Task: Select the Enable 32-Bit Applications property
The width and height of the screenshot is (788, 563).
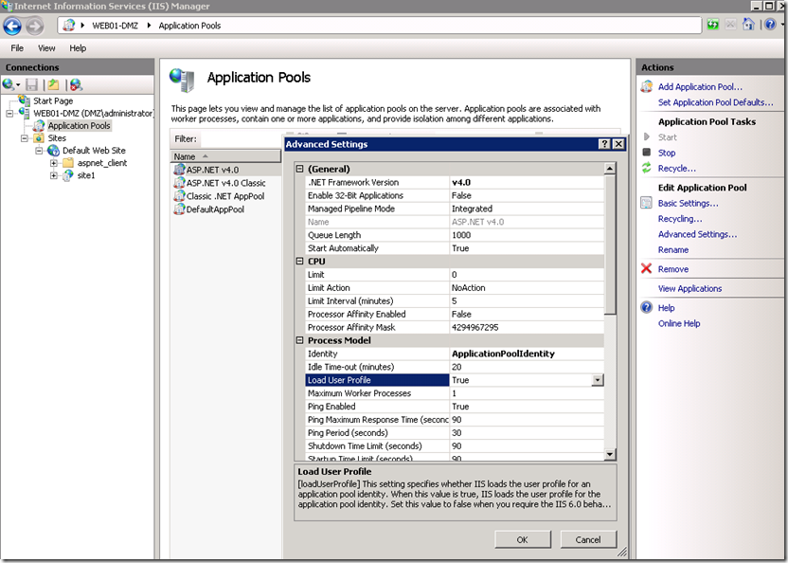Action: [x=455, y=195]
